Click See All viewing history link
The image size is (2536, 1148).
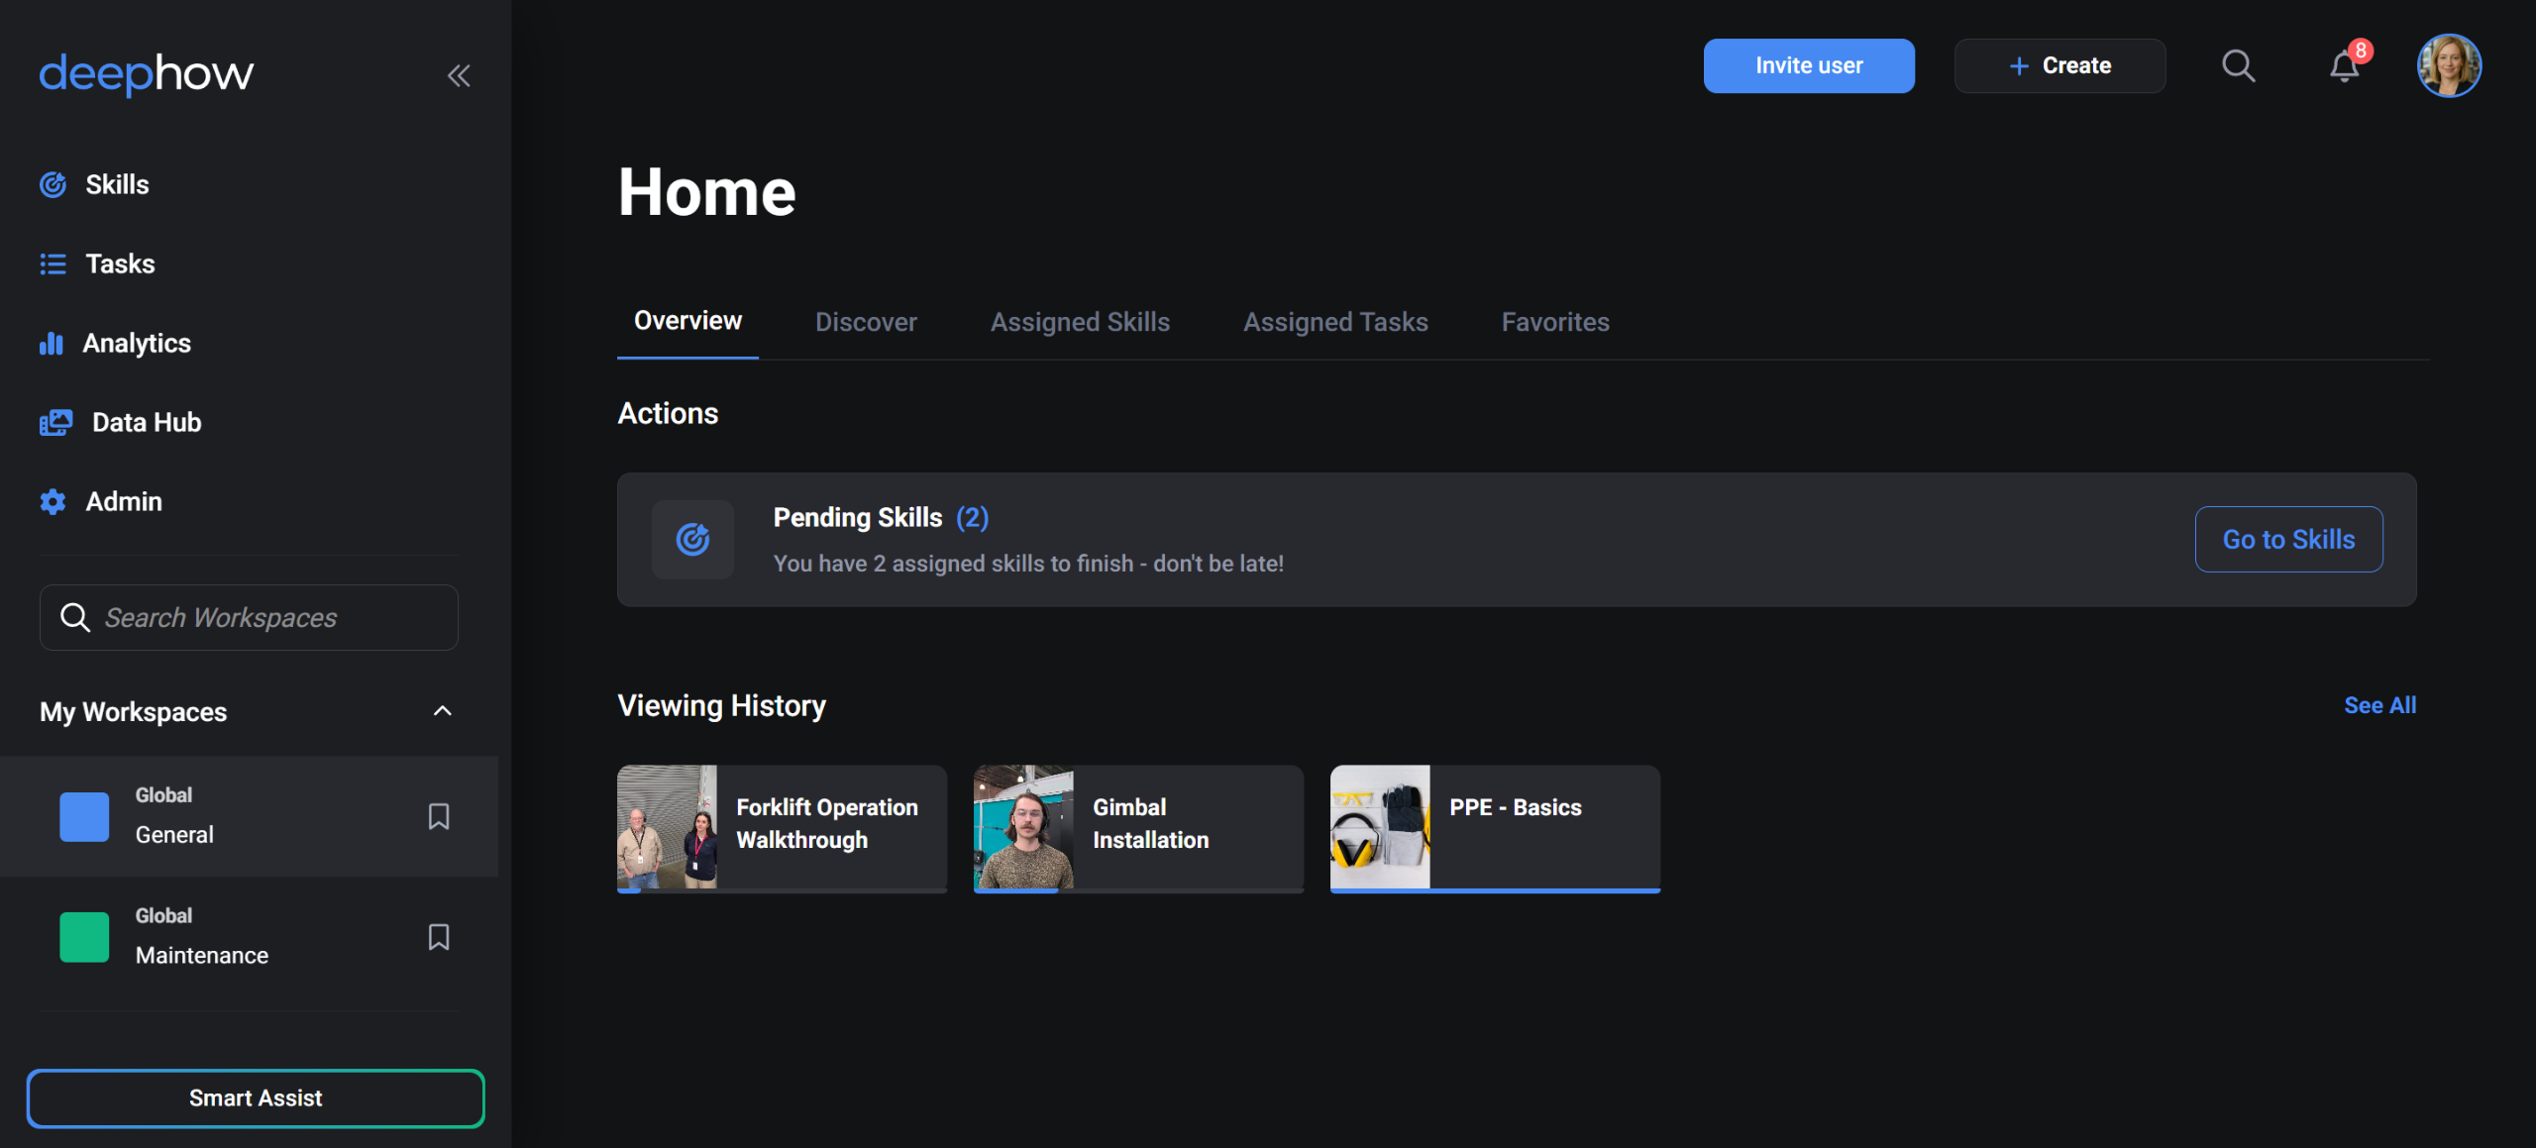tap(2379, 705)
